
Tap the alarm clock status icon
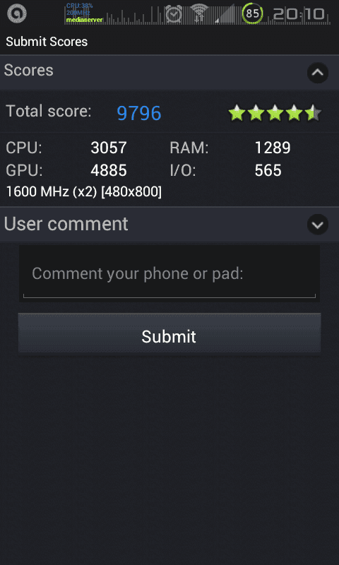(x=174, y=14)
